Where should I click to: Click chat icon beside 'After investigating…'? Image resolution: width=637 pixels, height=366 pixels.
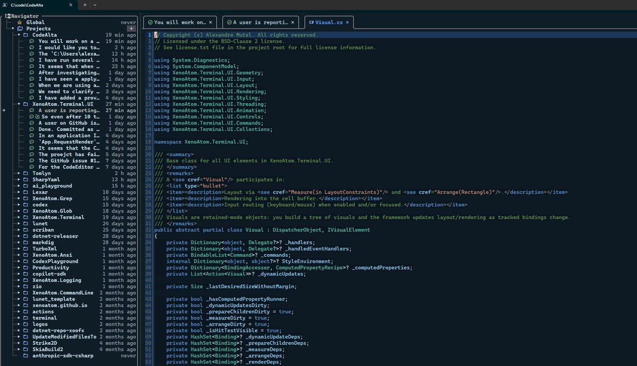(32, 73)
